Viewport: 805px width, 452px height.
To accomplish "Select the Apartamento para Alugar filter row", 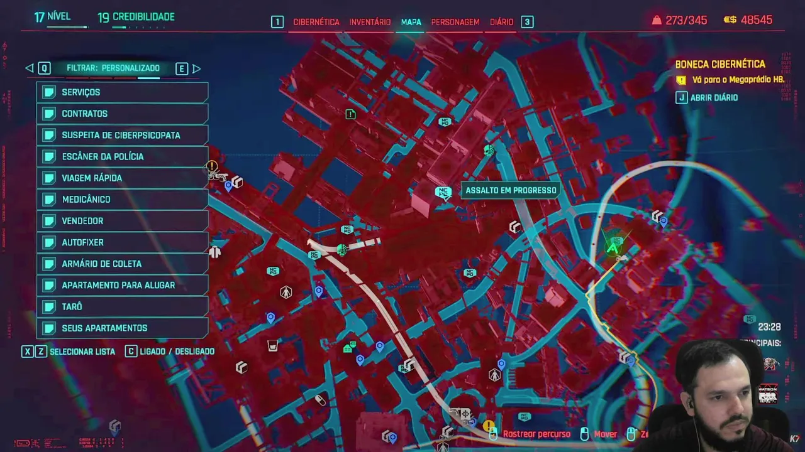I will coord(122,285).
